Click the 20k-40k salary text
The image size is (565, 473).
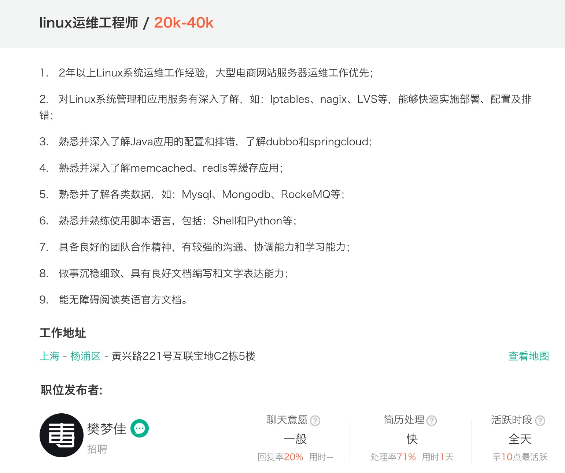[x=184, y=23]
